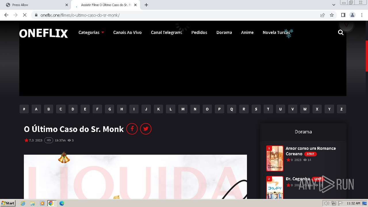
Task: Filter titles by letter P
Action: click(x=219, y=109)
